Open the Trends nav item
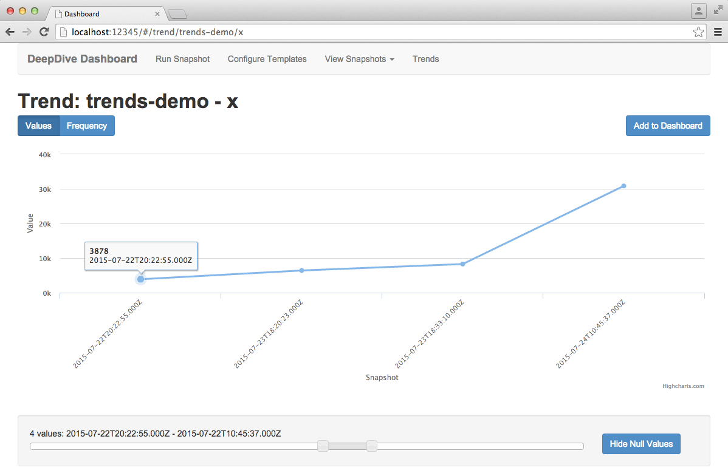 425,59
